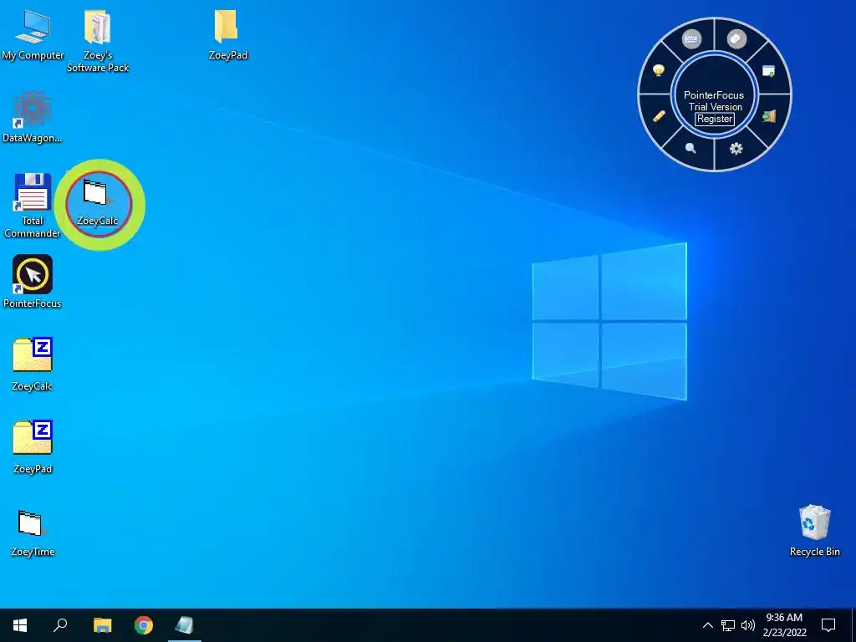Toggle mouse click highlight icon in PointerFocus wheel

tap(736, 39)
